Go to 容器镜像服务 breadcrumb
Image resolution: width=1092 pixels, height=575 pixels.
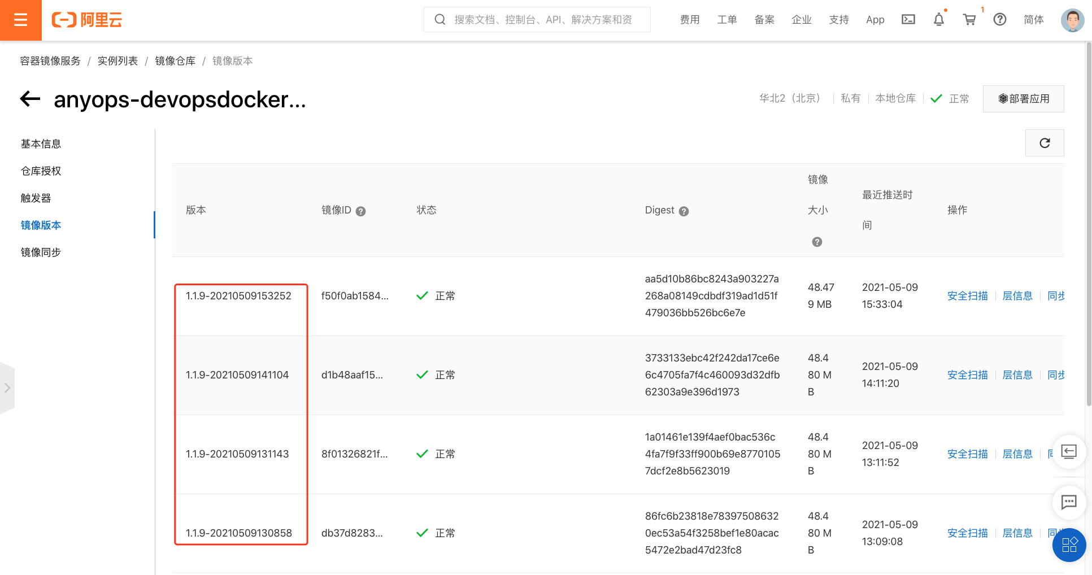[50, 61]
